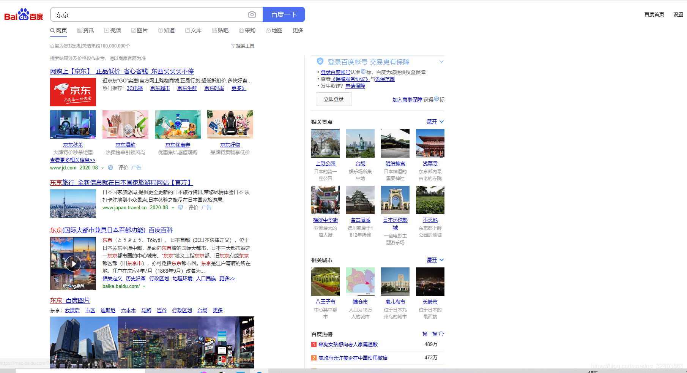Click the 长崎市 night view thumbnail

(430, 281)
